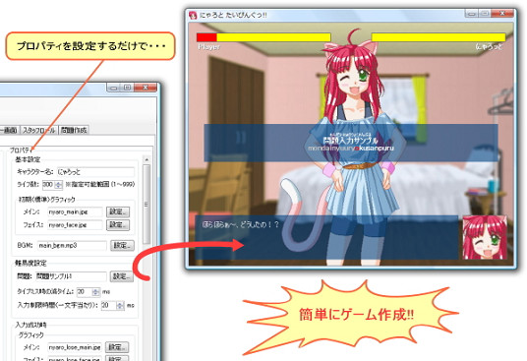
Task: Click the Player name label
Action: pos(208,46)
